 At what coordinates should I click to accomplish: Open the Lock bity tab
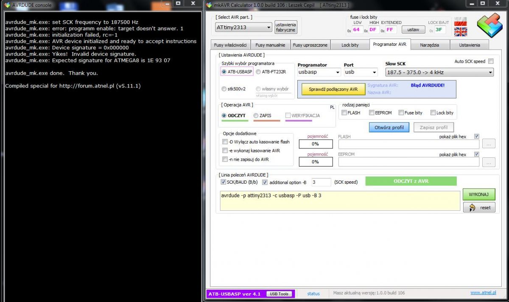tap(350, 45)
